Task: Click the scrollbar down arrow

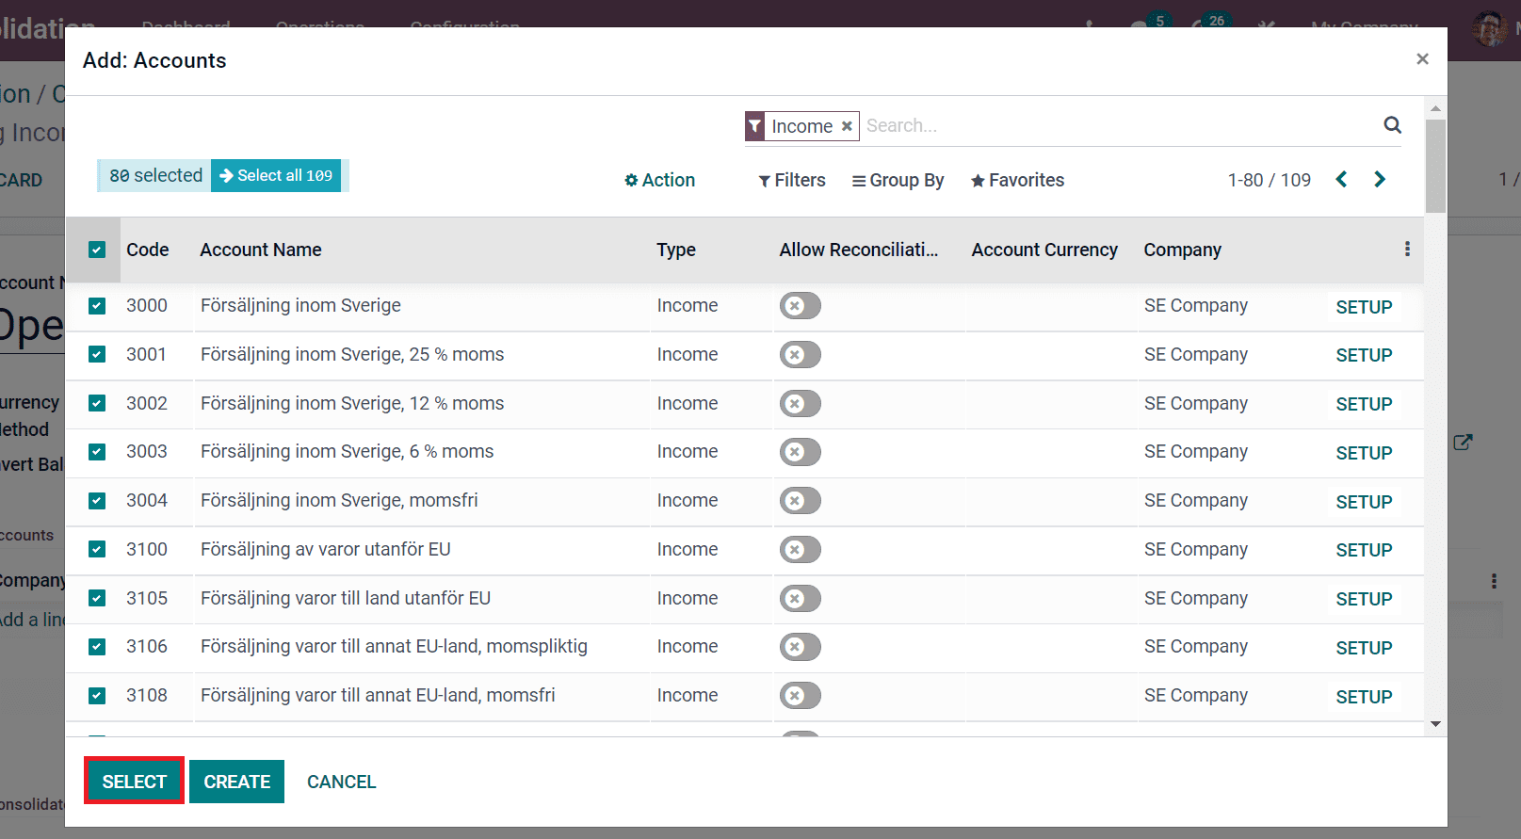Action: pos(1435,724)
